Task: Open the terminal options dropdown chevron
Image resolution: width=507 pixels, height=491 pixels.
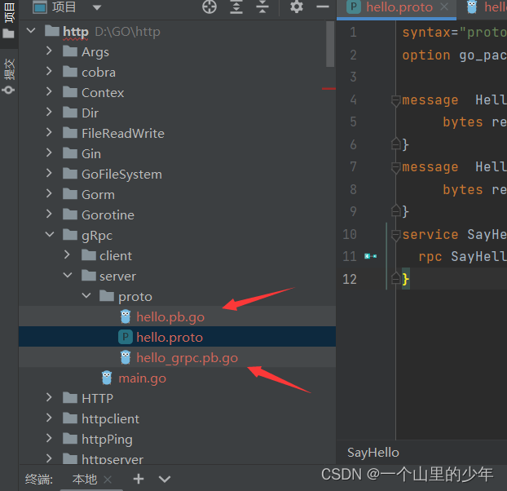Action: point(165,479)
